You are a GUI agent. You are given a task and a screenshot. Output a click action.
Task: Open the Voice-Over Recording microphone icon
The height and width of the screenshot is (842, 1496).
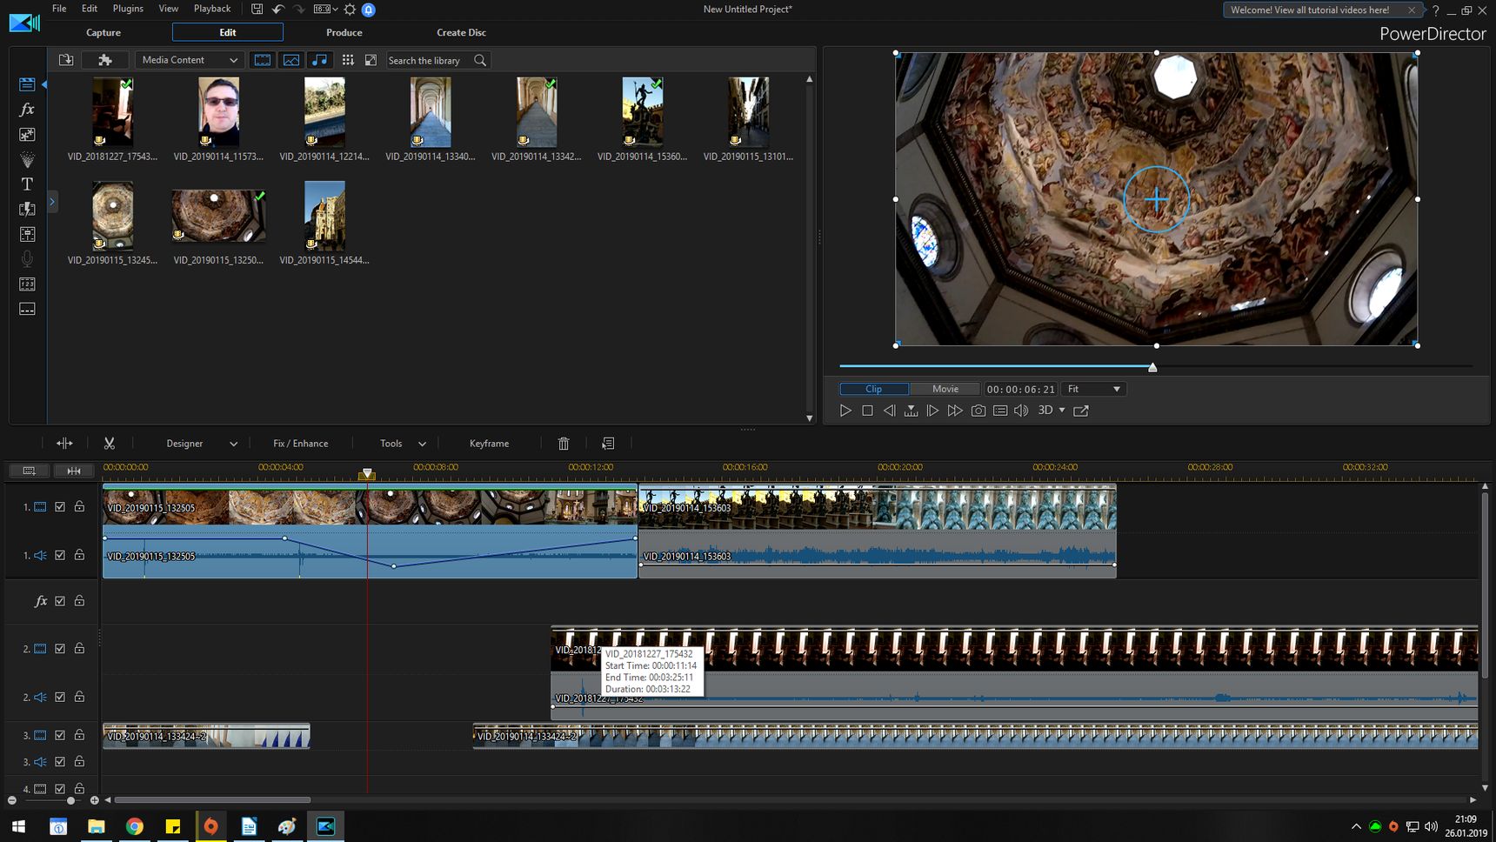(x=27, y=258)
